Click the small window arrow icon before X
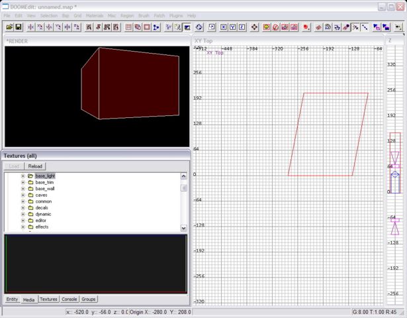The width and height of the screenshot is (407, 318). pyautogui.click(x=212, y=27)
